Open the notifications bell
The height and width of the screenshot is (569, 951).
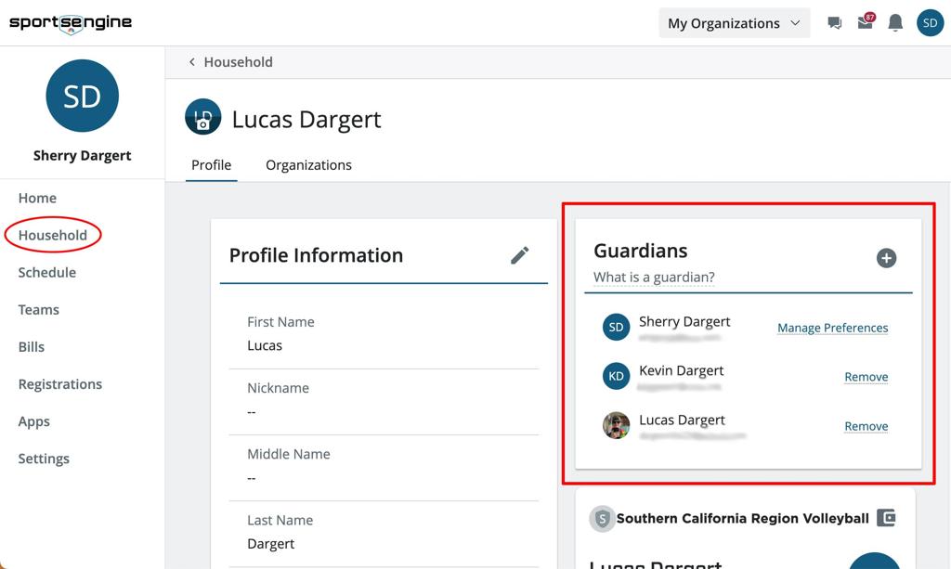pos(895,23)
